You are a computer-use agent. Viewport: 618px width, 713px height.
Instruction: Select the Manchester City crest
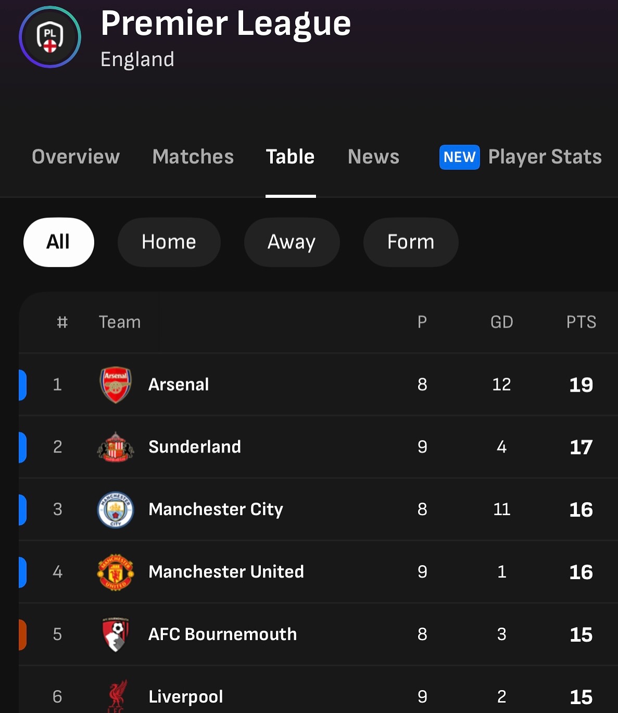(x=116, y=509)
